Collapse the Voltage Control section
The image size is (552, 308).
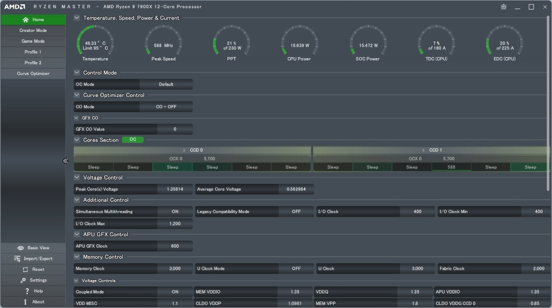77,177
